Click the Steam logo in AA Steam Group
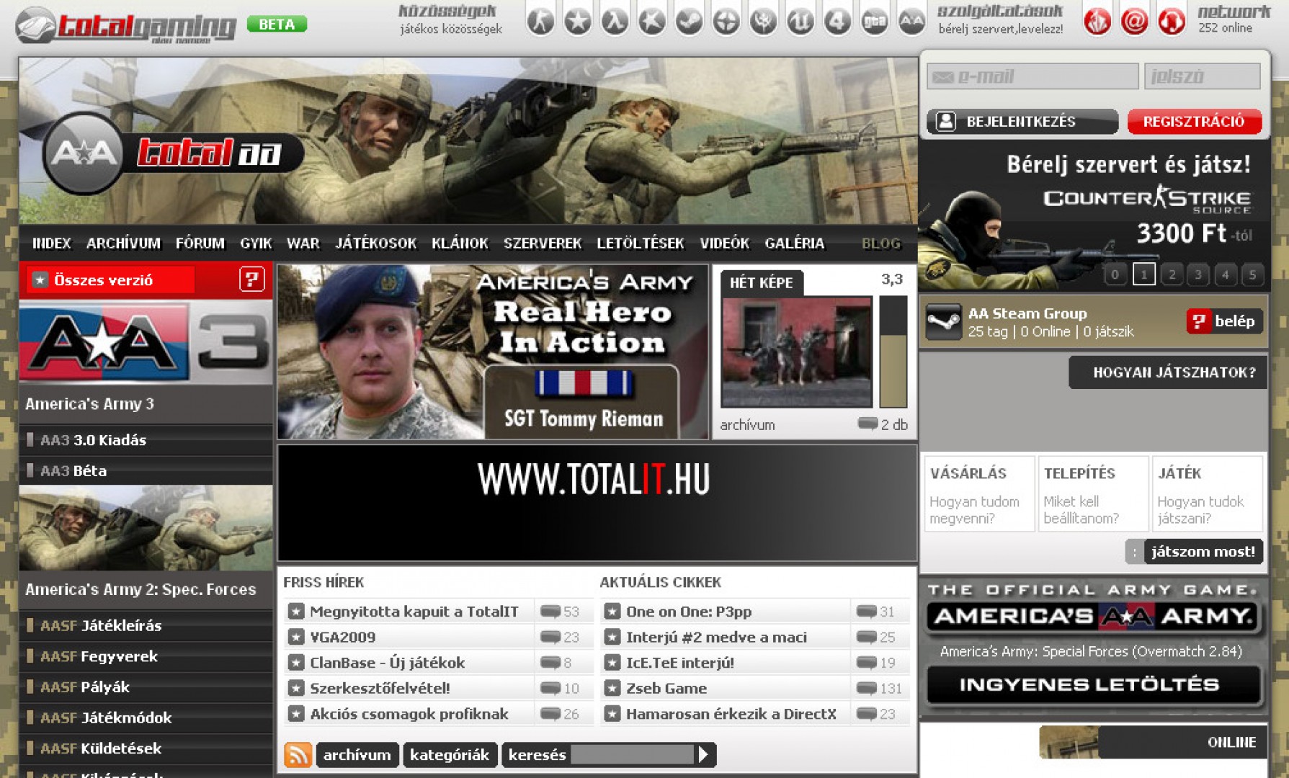This screenshot has width=1289, height=778. tap(943, 321)
